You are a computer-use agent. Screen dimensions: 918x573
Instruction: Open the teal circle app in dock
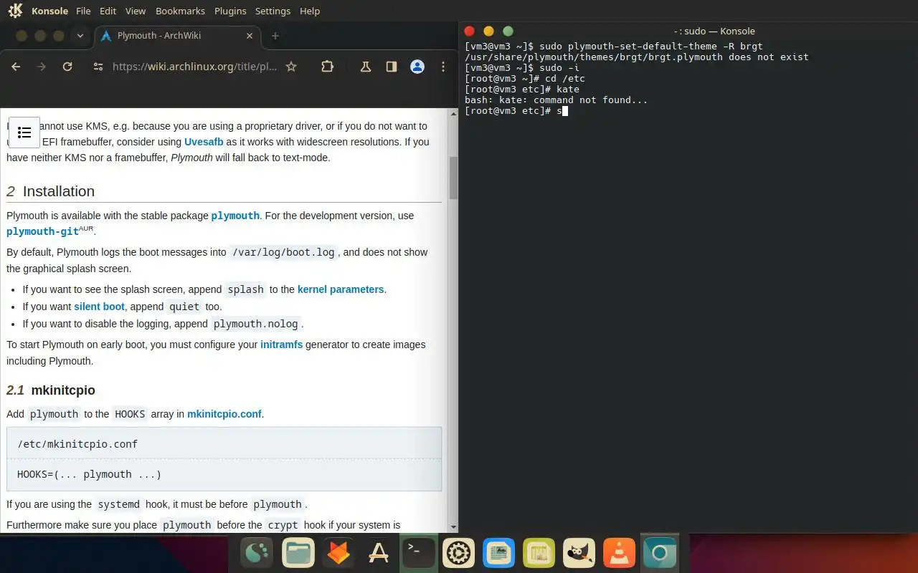659,553
